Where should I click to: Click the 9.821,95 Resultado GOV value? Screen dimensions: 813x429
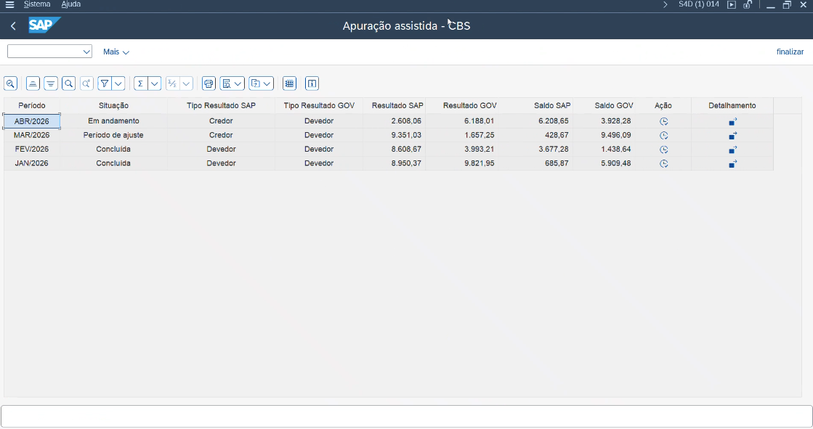pyautogui.click(x=479, y=163)
